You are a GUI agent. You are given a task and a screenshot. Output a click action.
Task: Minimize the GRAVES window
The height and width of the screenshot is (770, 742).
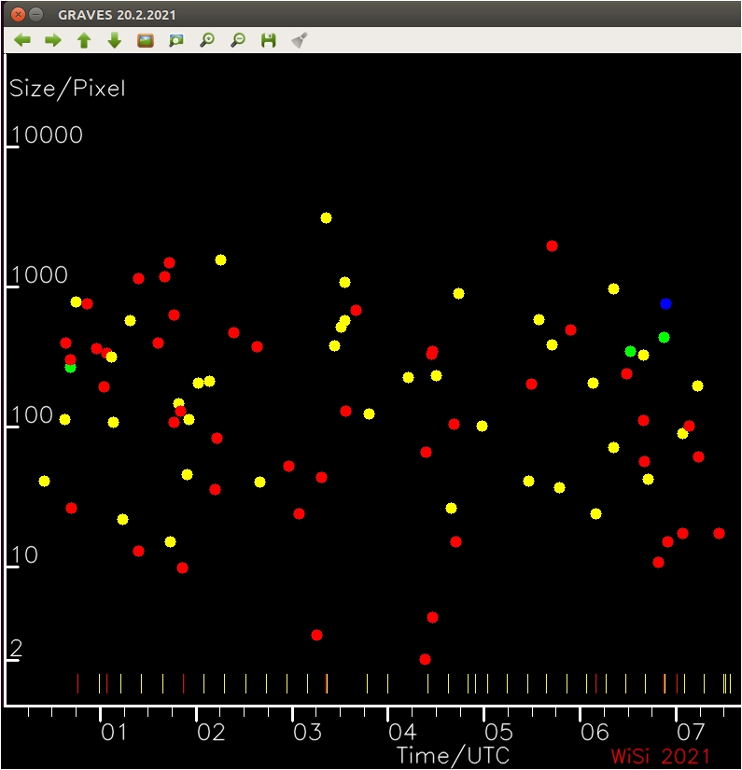[x=35, y=14]
